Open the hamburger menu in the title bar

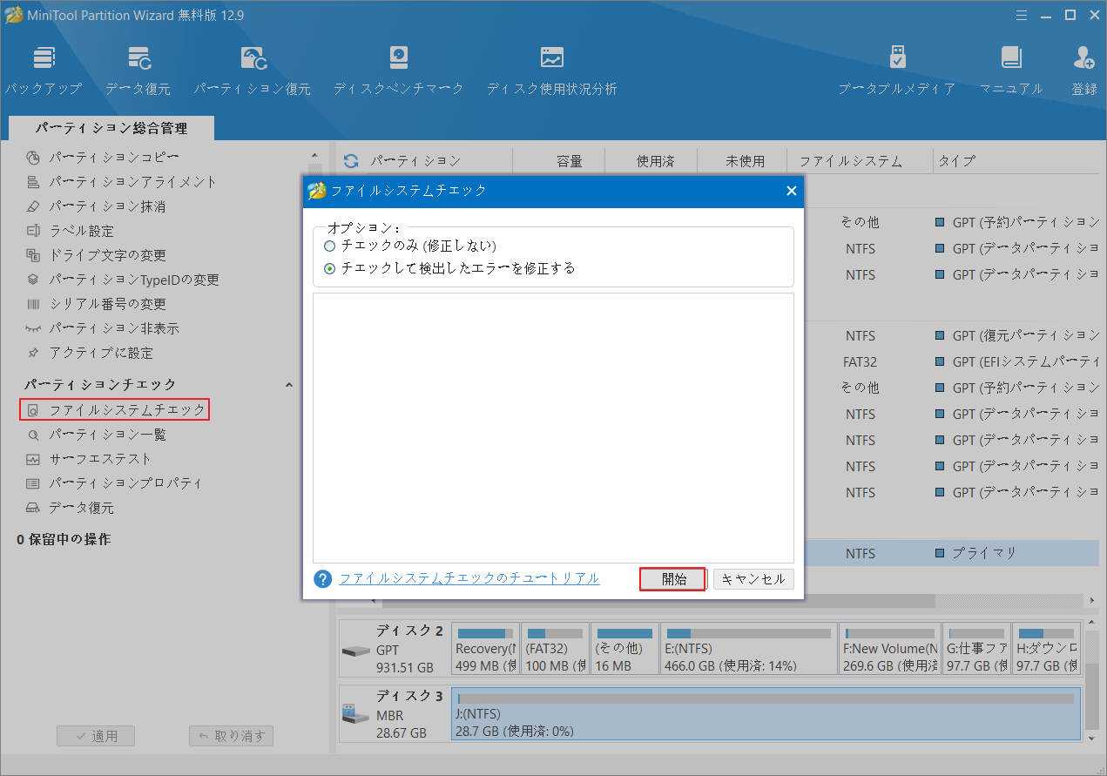click(x=1023, y=14)
